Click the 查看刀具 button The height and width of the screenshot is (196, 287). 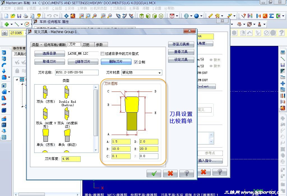(181, 52)
